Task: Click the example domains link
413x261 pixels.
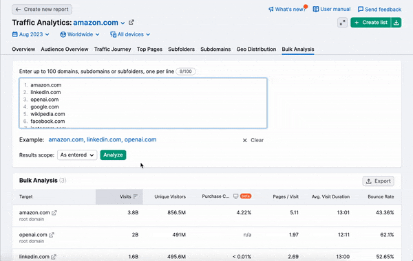Action: (103, 139)
